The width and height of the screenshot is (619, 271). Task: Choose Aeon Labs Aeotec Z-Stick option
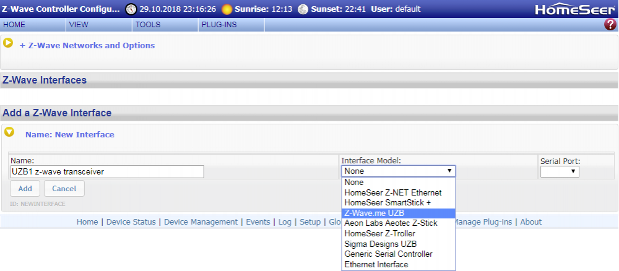(x=398, y=223)
